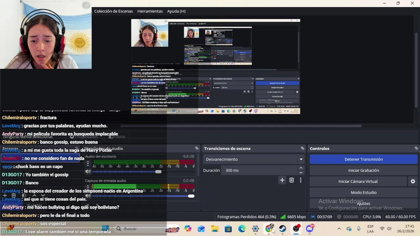Open Steam from the taskbar
Screen dimensions: 420x236
click(x=282, y=229)
